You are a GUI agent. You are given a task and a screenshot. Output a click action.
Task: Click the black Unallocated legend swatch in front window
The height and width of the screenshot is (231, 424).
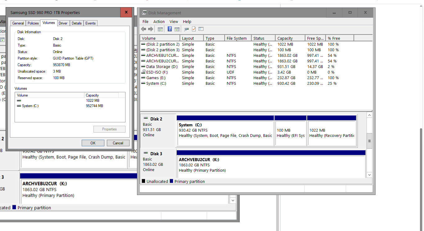(144, 181)
